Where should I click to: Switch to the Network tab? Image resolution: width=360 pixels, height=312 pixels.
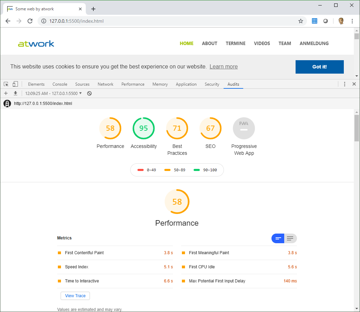(105, 84)
